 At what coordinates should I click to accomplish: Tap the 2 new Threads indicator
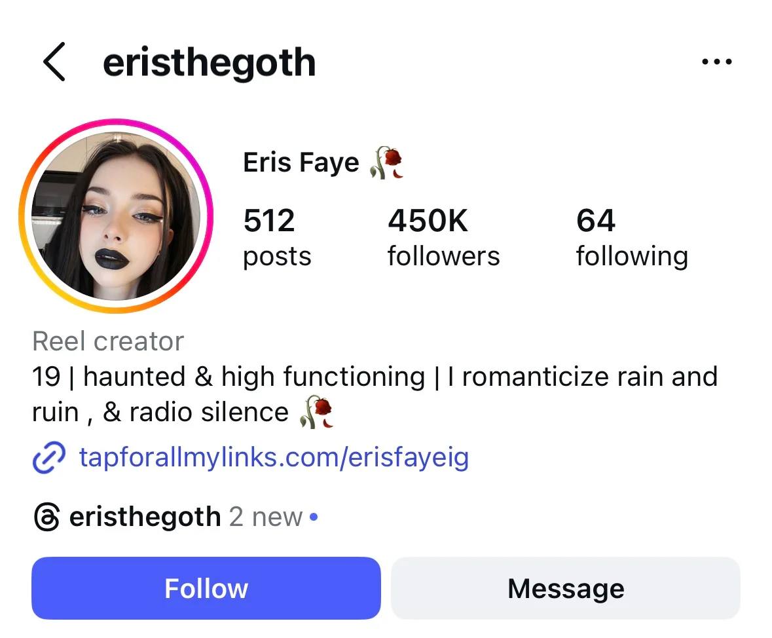(x=266, y=517)
